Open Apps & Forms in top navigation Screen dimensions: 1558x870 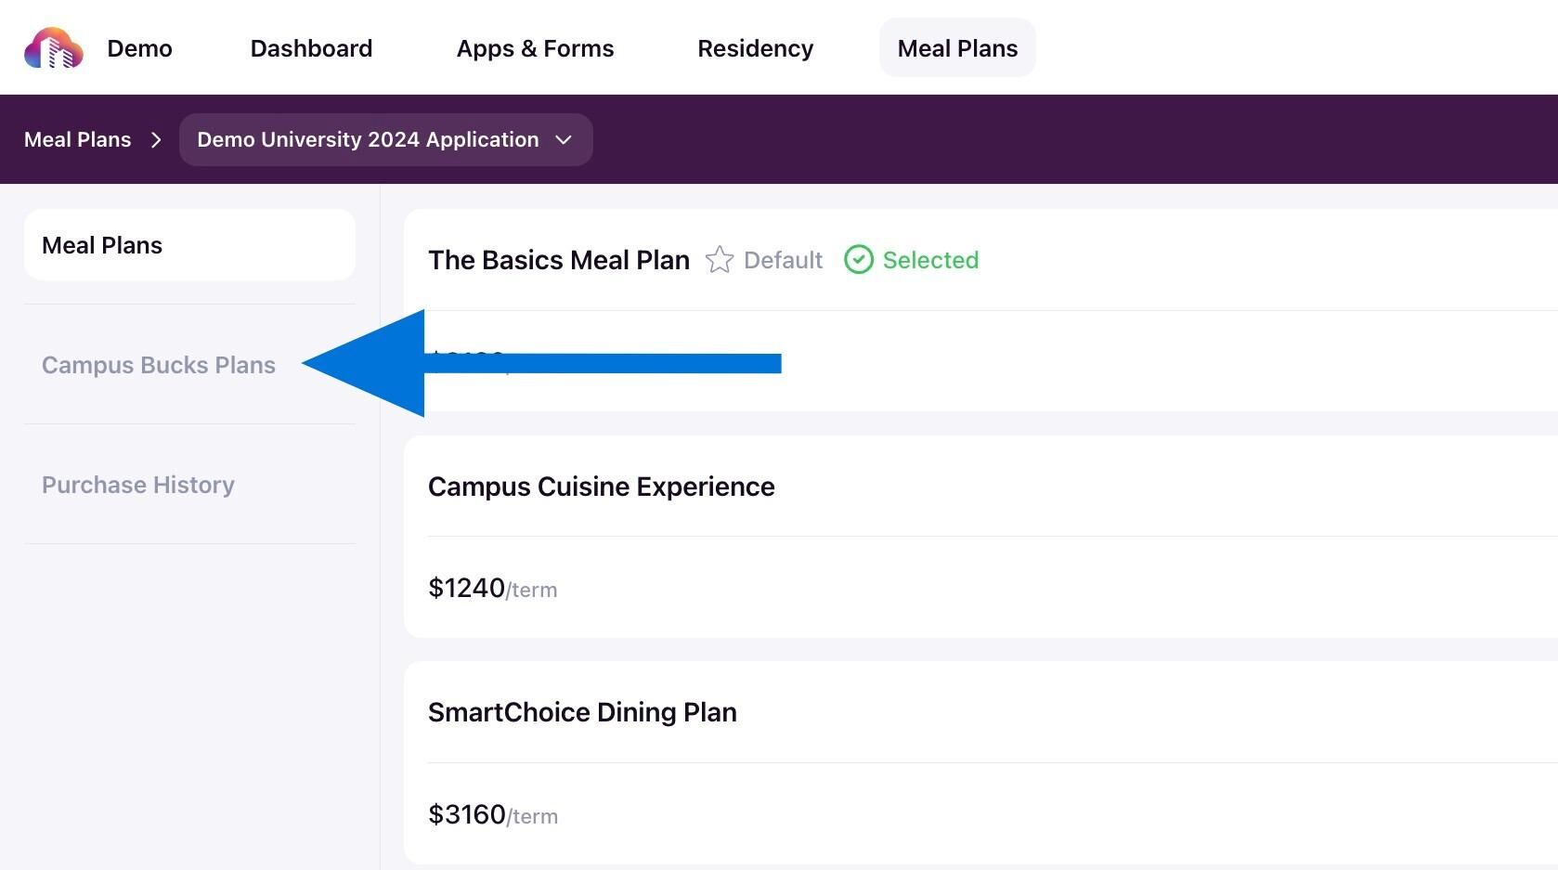(x=535, y=48)
